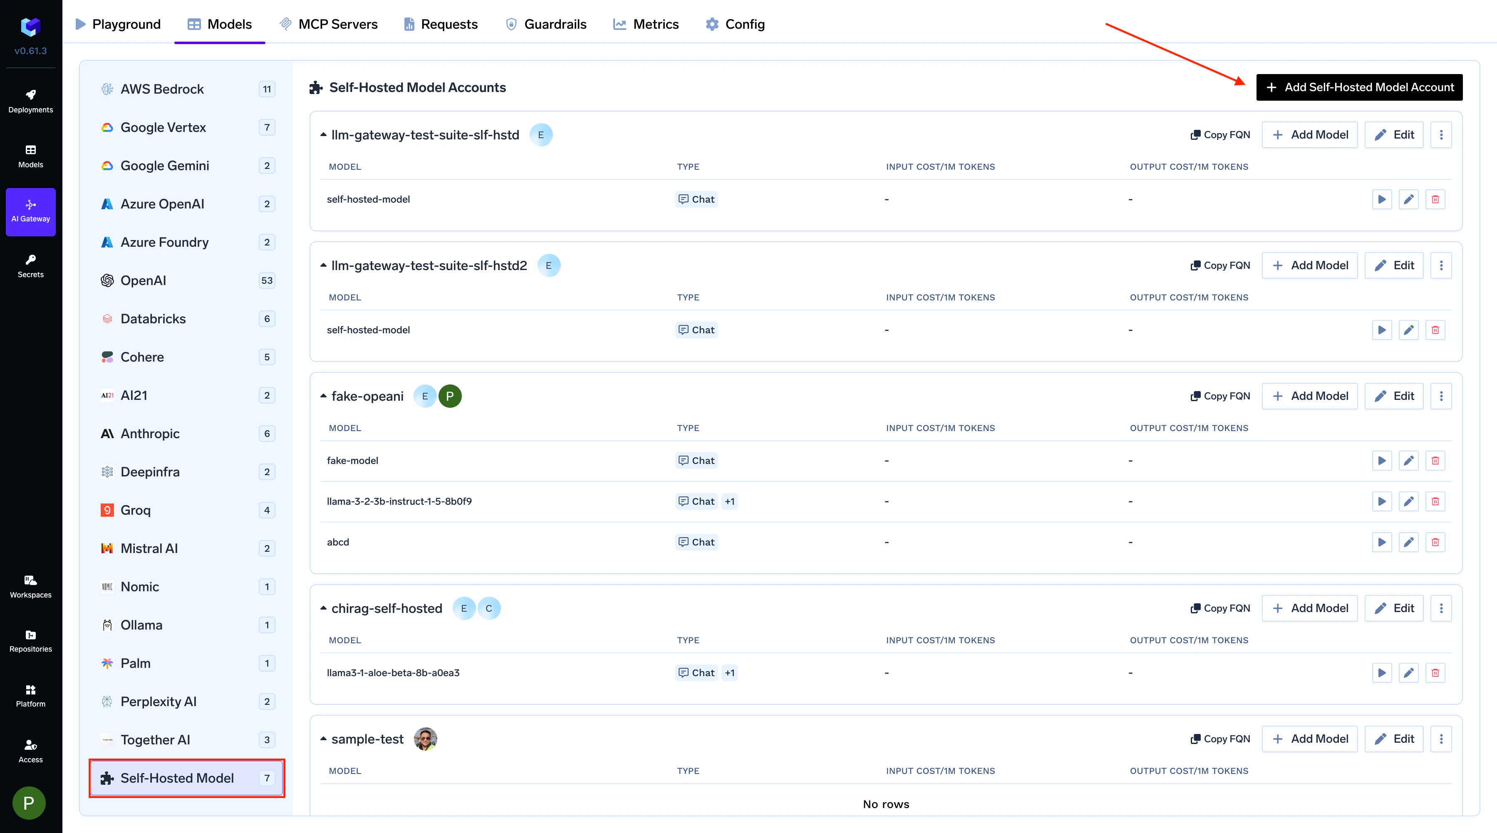This screenshot has width=1497, height=833.
Task: Collapse the fake-opeani account section
Action: [x=324, y=396]
